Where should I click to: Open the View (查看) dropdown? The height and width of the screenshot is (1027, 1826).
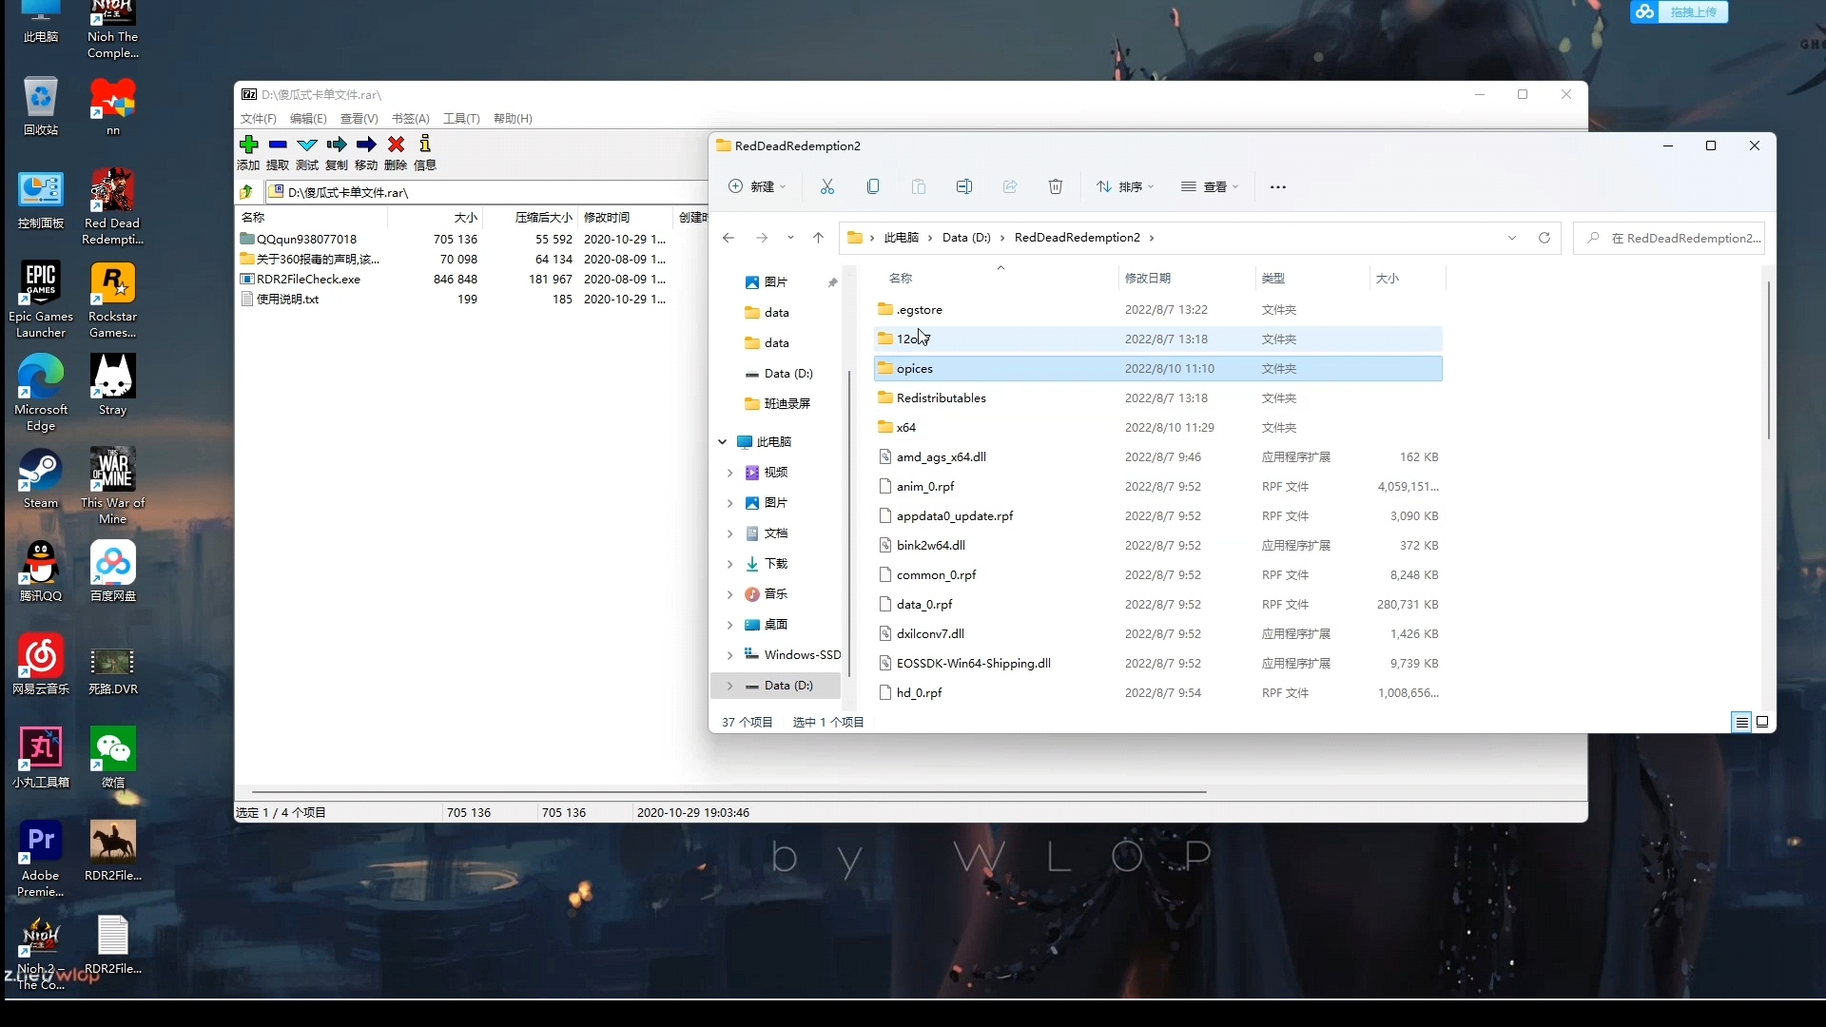pos(1210,186)
